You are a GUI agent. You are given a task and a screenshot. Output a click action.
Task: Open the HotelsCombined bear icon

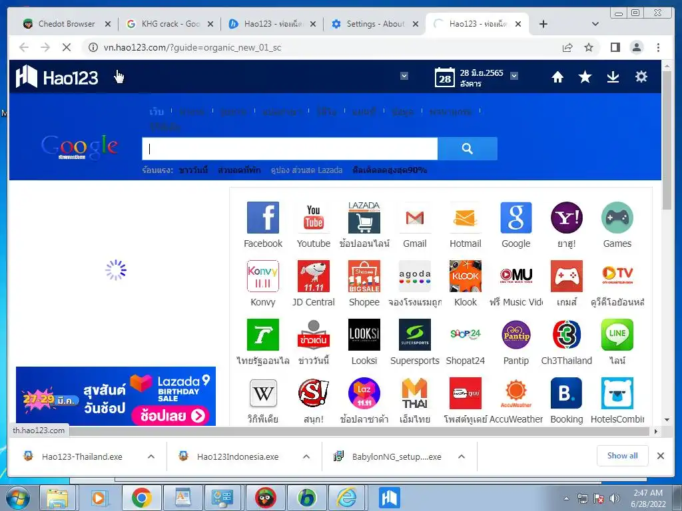coord(617,393)
